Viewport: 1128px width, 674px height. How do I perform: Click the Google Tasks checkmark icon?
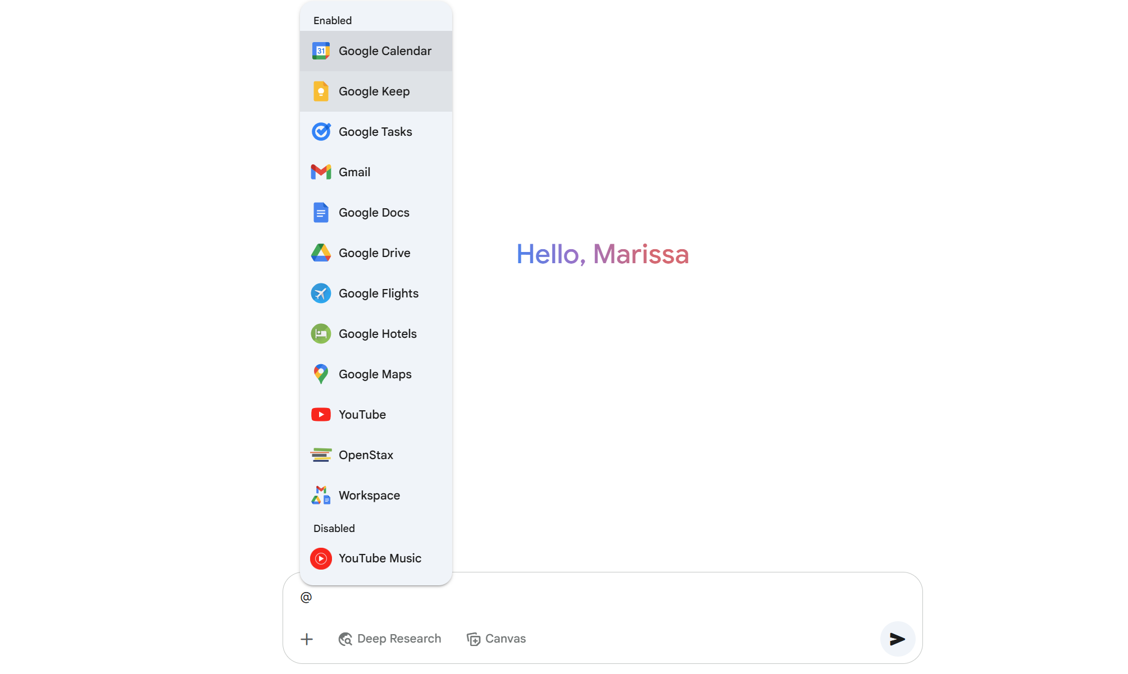pyautogui.click(x=321, y=132)
